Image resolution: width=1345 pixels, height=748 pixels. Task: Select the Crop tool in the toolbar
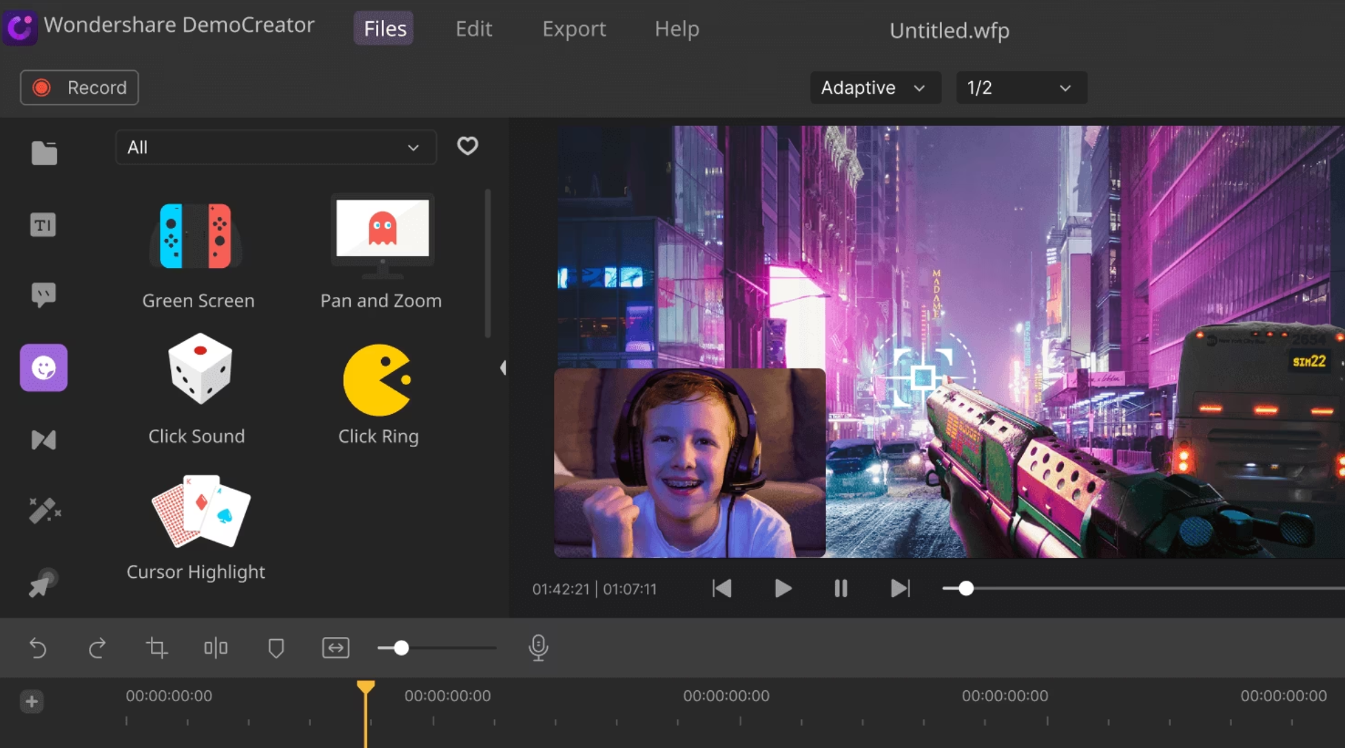[156, 647]
